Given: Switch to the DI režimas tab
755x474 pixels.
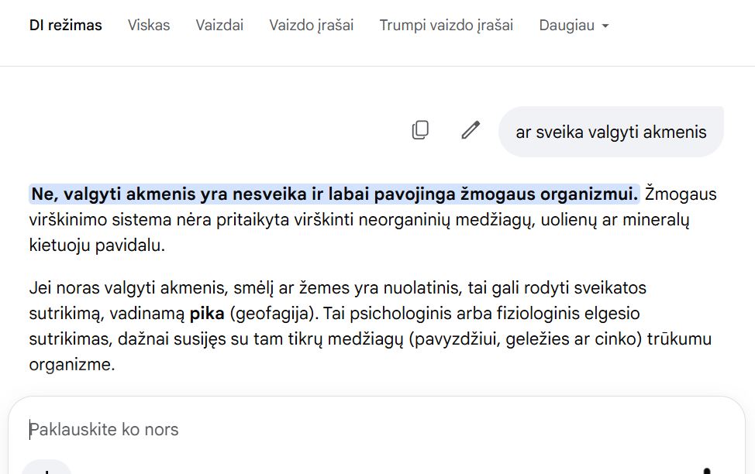Looking at the screenshot, I should click(65, 25).
